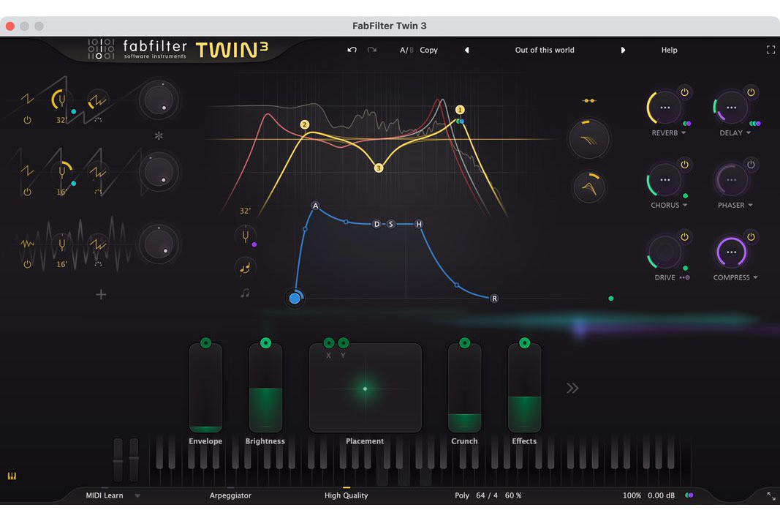Click the double-note icon beside the envelope

pos(245,268)
